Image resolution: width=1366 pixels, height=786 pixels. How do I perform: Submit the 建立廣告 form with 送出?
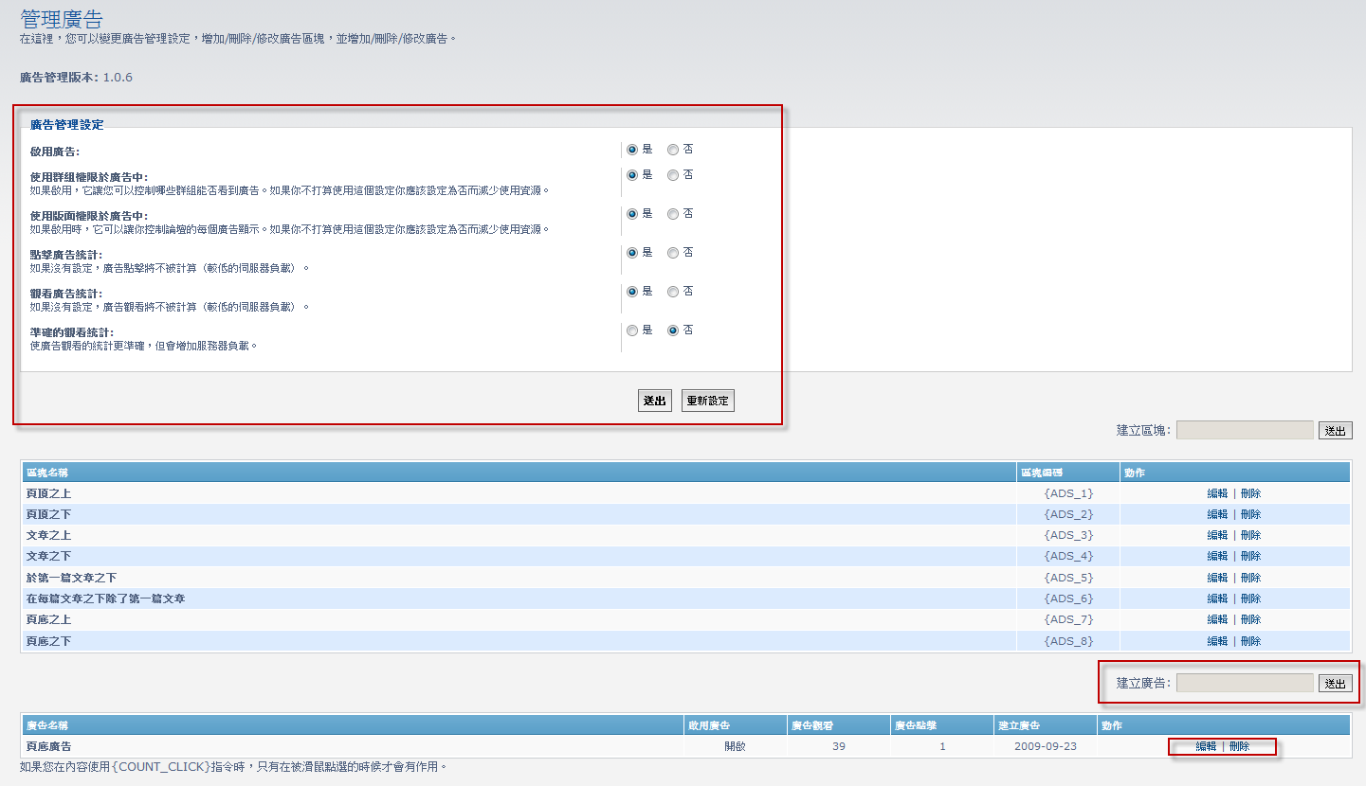tap(1335, 684)
